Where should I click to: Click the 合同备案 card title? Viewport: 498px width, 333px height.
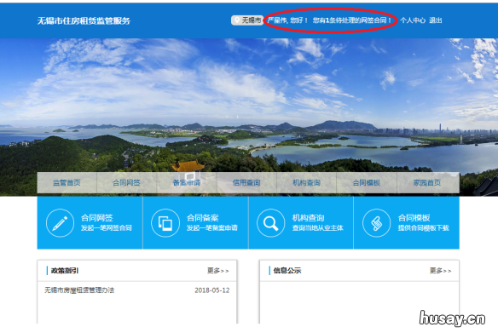click(203, 218)
